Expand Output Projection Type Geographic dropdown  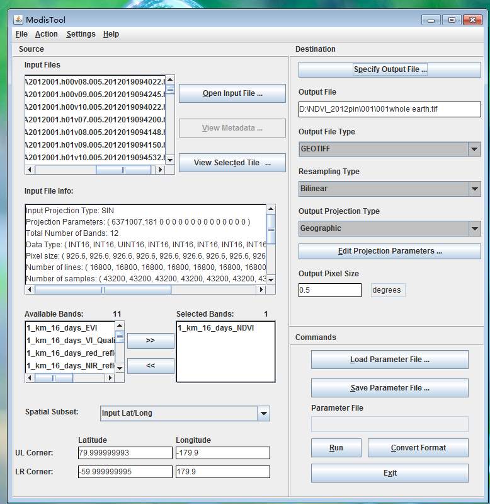pyautogui.click(x=475, y=228)
